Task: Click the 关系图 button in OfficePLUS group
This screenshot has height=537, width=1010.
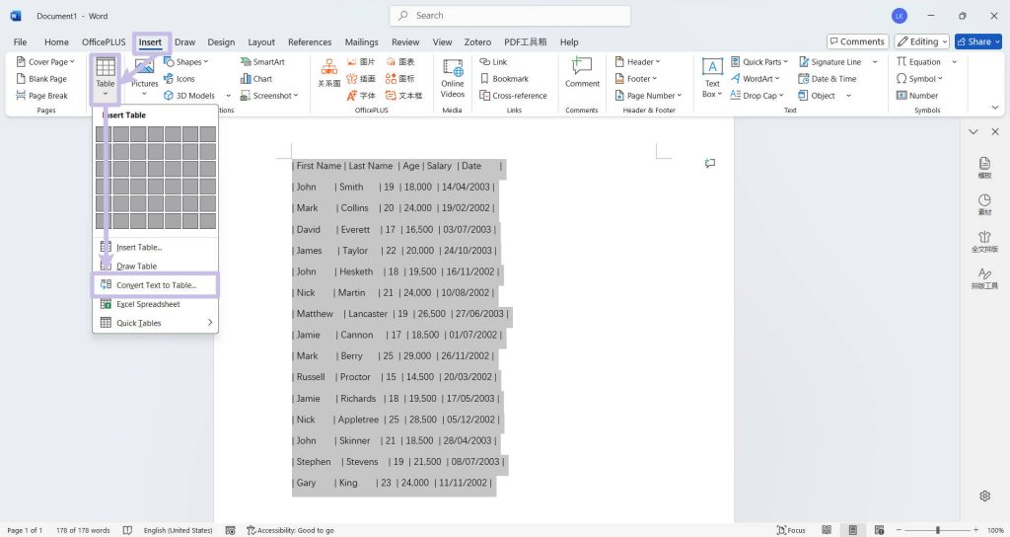Action: point(329,73)
